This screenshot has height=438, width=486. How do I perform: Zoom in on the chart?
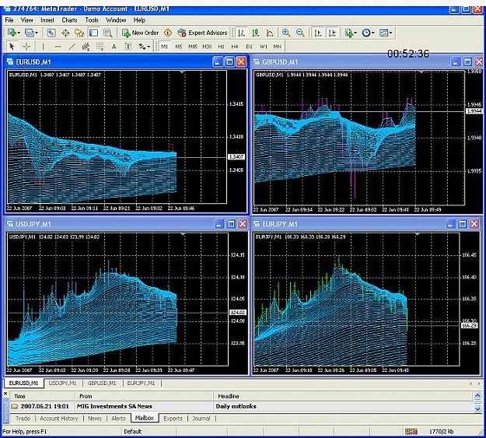tap(286, 33)
